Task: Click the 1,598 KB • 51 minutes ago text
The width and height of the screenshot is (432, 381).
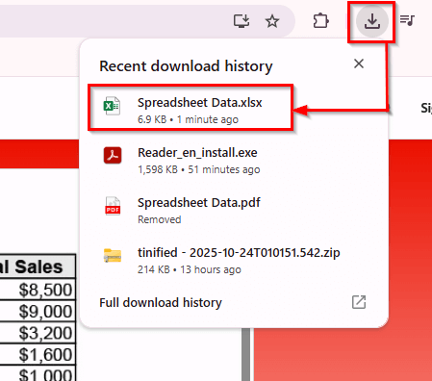Action: (199, 169)
